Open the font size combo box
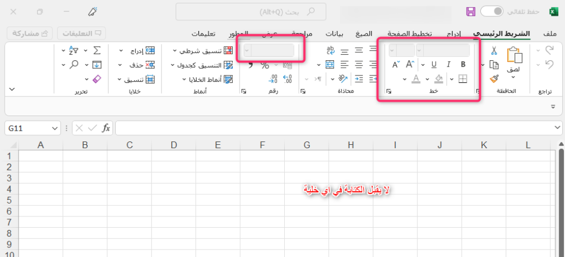Viewport: 565px width, 257px height. [x=401, y=50]
